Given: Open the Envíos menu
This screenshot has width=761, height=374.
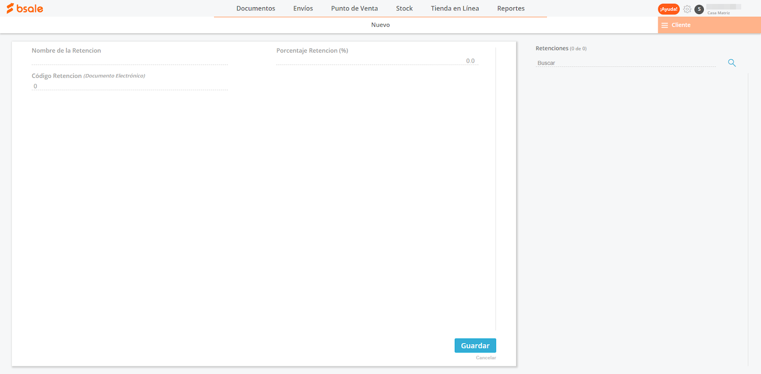Looking at the screenshot, I should pyautogui.click(x=303, y=9).
